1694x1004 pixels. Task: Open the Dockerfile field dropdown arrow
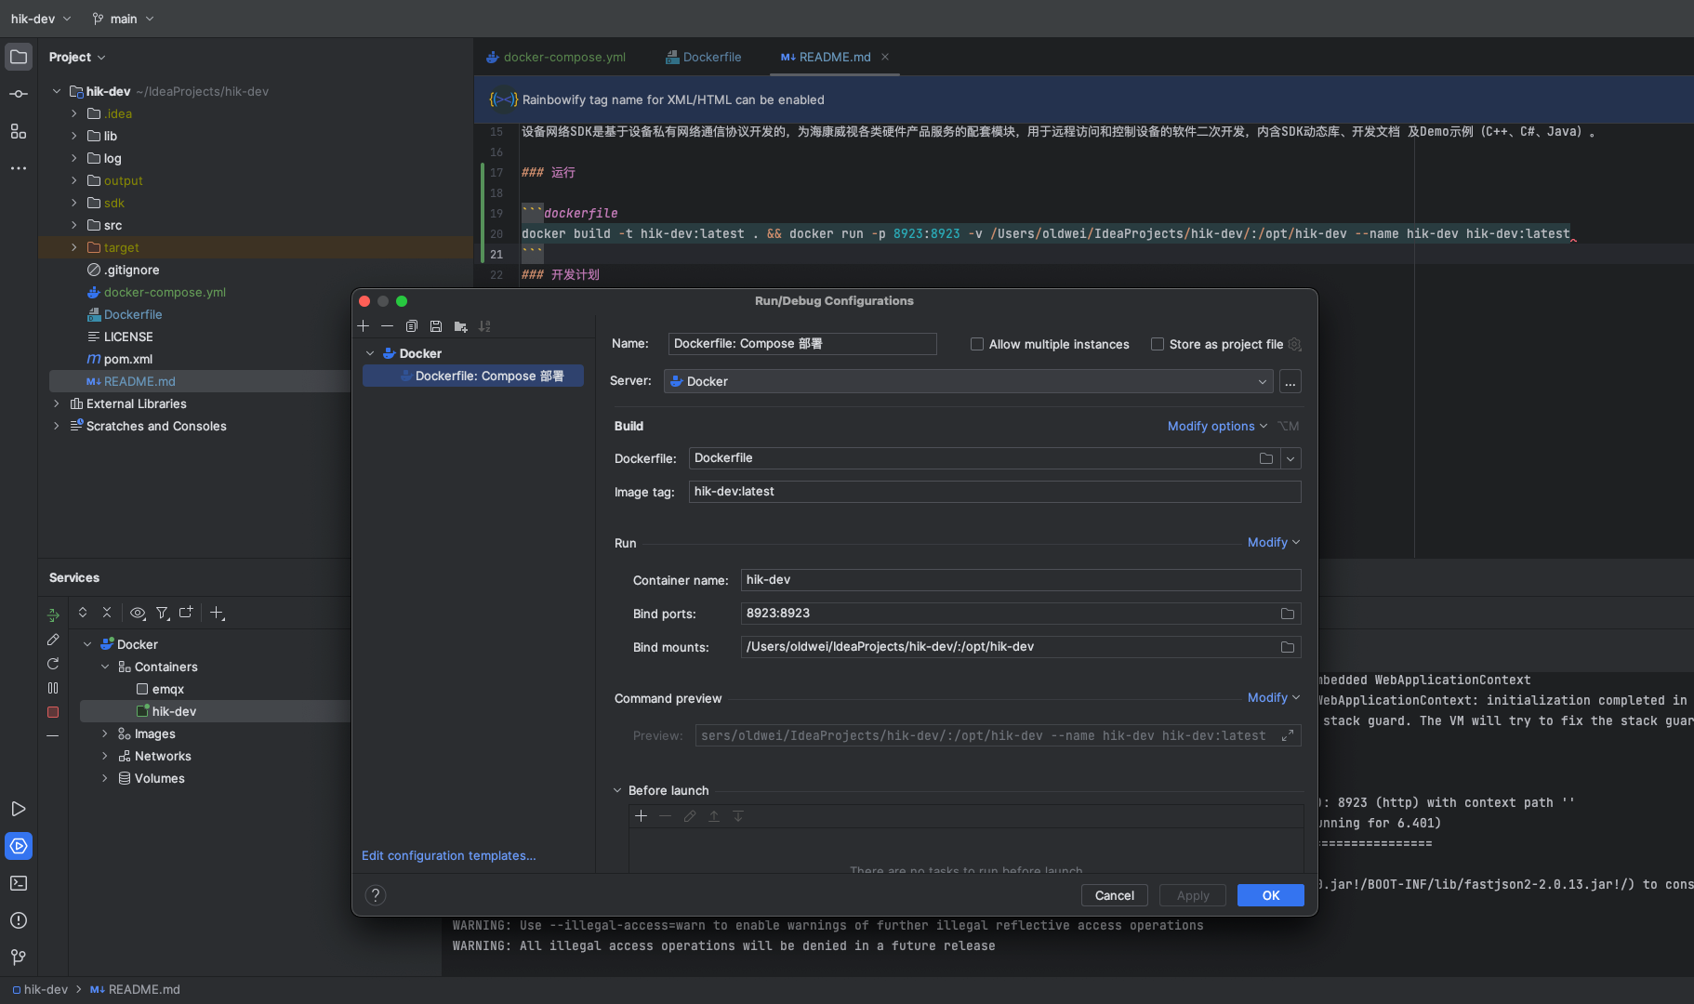(1290, 458)
